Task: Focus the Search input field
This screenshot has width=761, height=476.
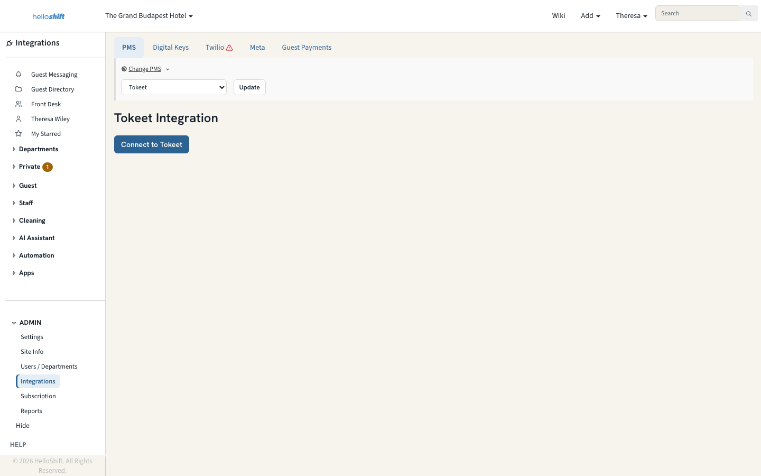Action: (698, 14)
